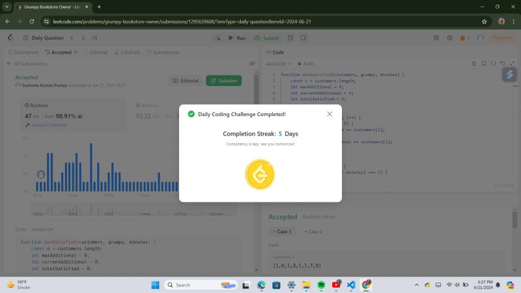
Task: Run the code
Action: point(237,38)
